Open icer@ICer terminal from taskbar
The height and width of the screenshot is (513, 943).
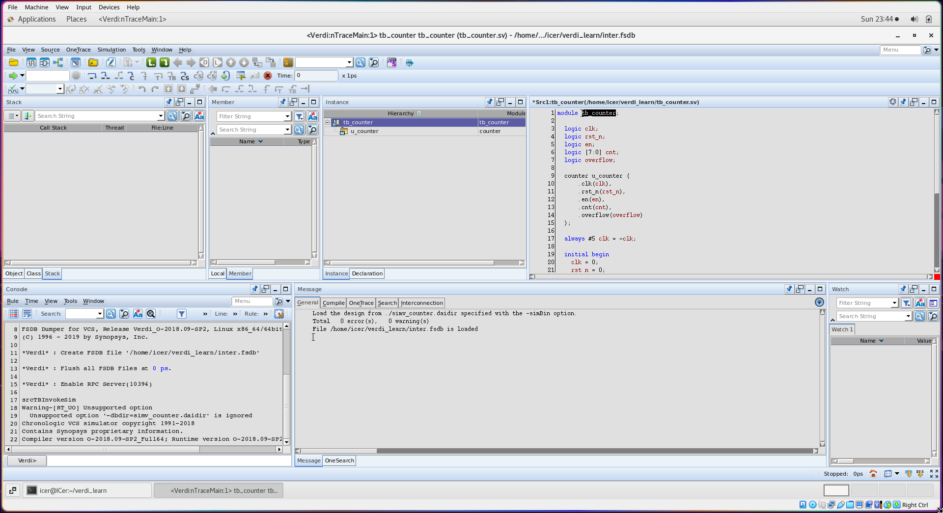[87, 490]
